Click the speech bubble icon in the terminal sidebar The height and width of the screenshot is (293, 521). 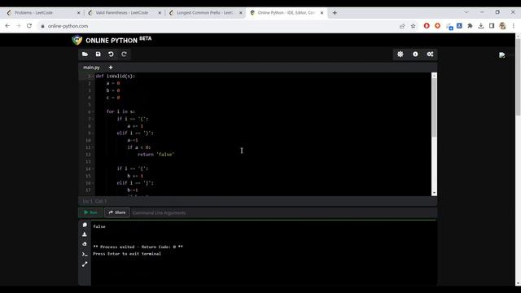click(85, 225)
